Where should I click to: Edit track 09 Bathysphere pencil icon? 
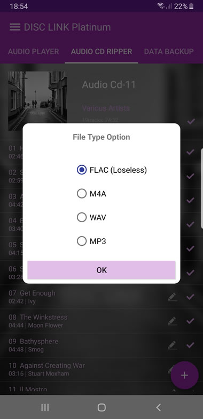[173, 345]
